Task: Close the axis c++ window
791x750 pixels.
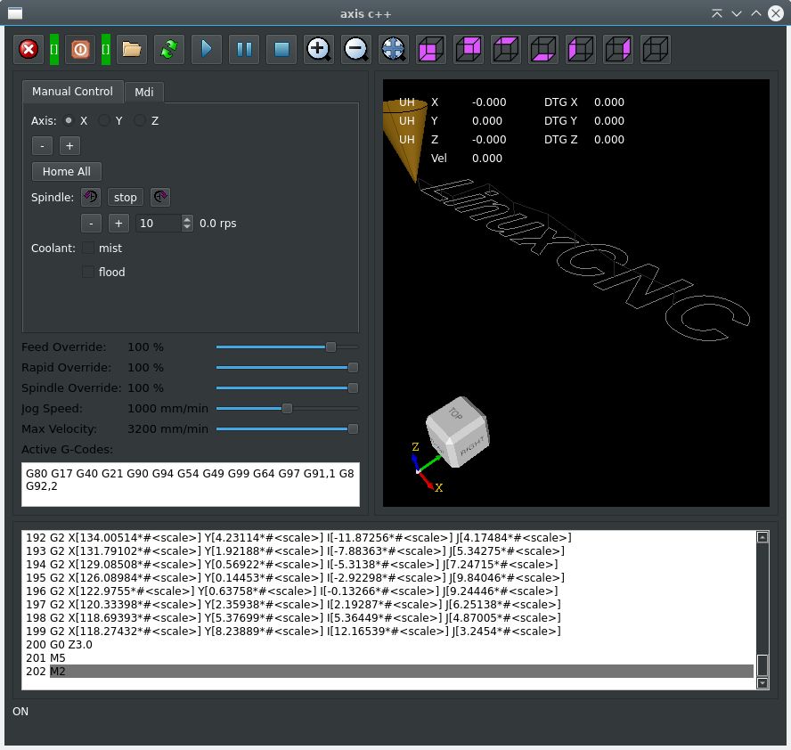Action: tap(776, 13)
